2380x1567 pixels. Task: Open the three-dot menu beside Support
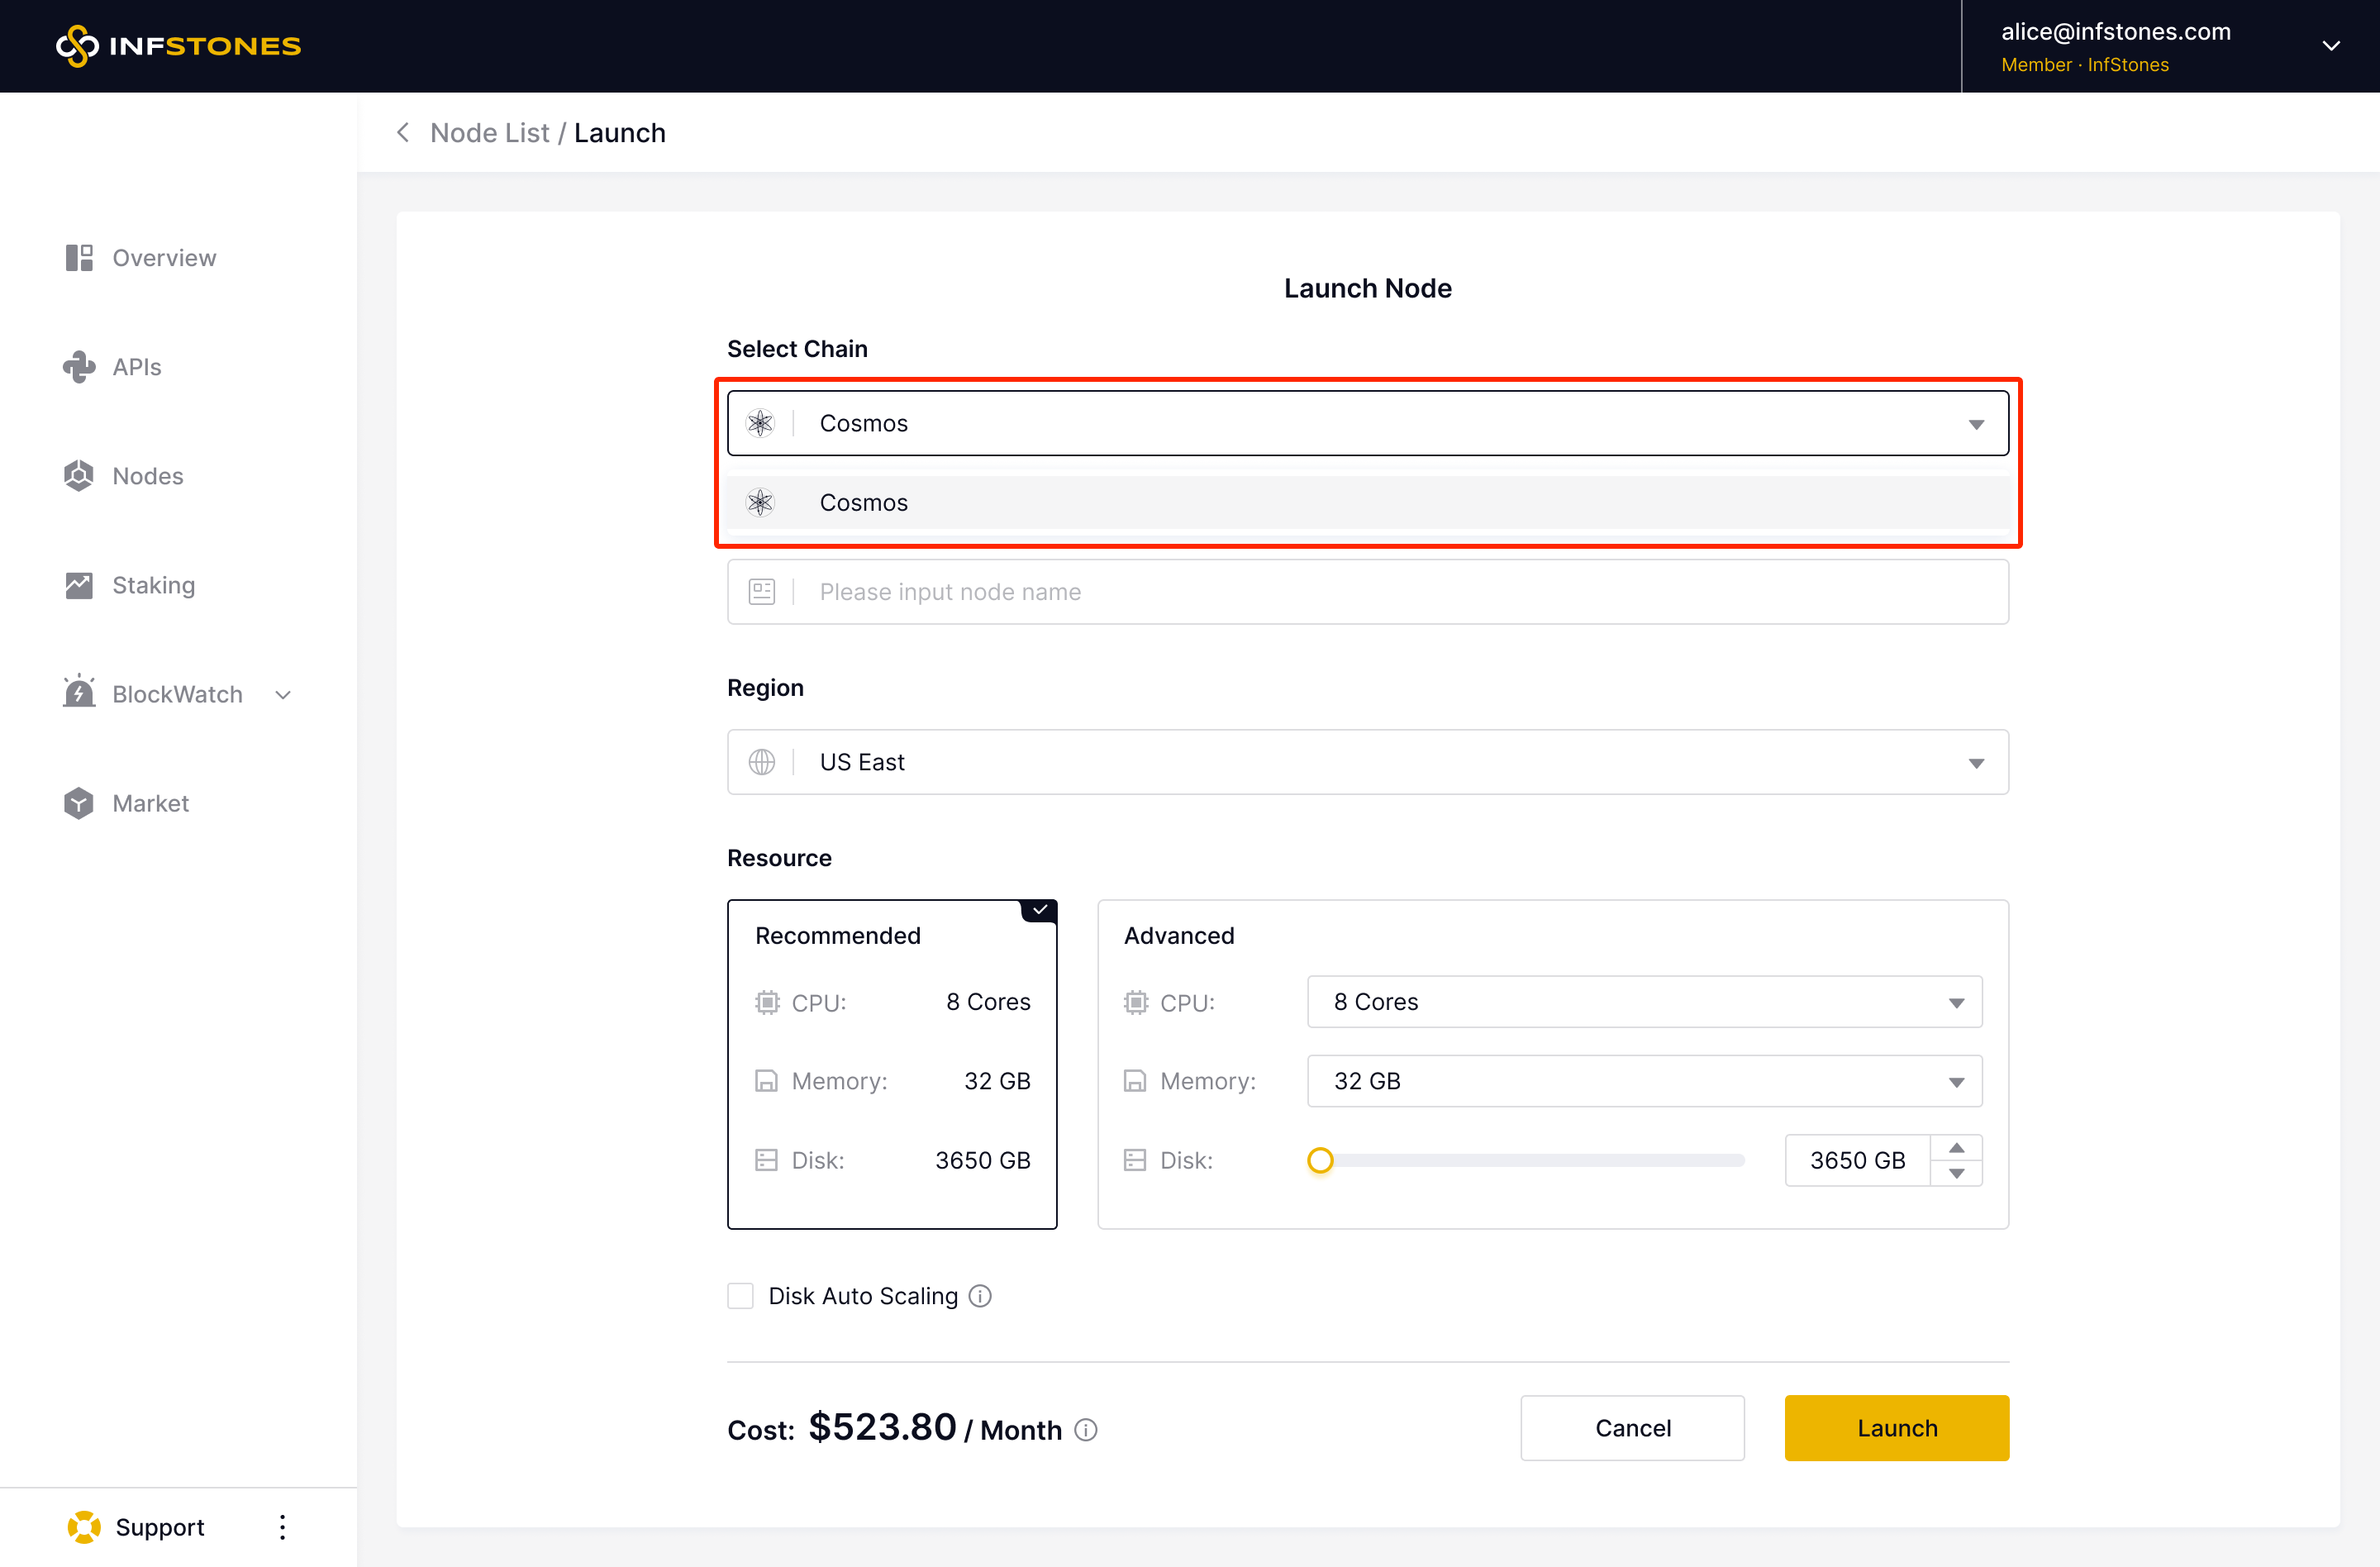click(282, 1526)
